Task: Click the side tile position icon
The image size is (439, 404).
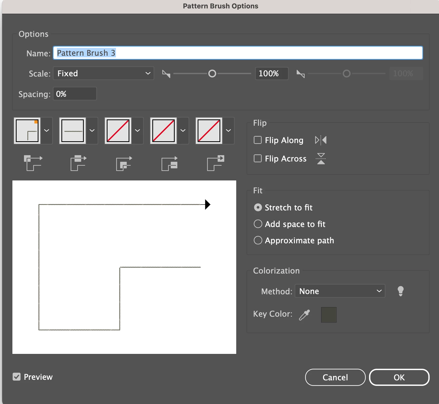Action: (x=78, y=163)
